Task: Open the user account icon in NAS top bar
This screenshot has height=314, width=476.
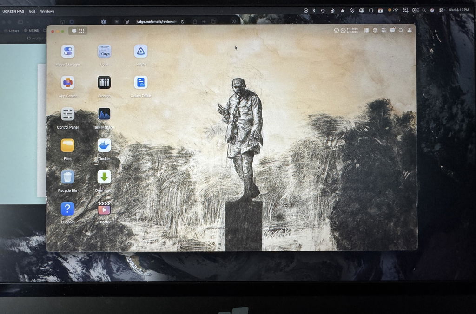Action: click(x=410, y=30)
